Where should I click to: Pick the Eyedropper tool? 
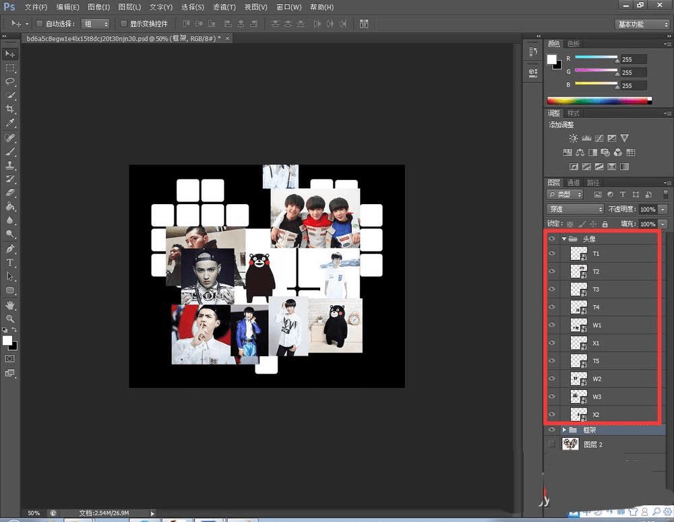point(10,123)
